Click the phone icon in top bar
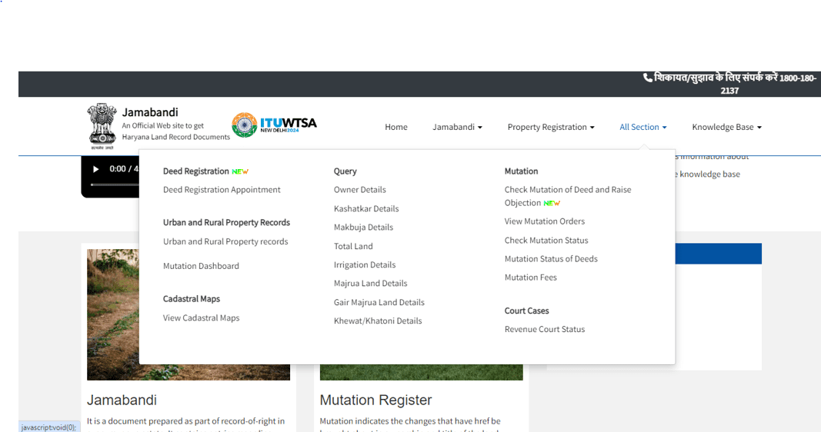The image size is (821, 432). [x=648, y=78]
